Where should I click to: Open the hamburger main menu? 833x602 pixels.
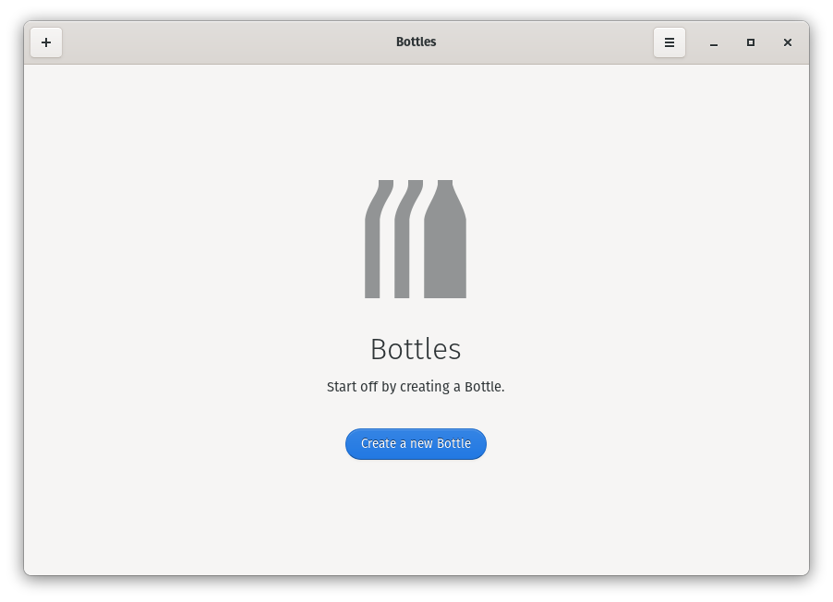click(670, 42)
